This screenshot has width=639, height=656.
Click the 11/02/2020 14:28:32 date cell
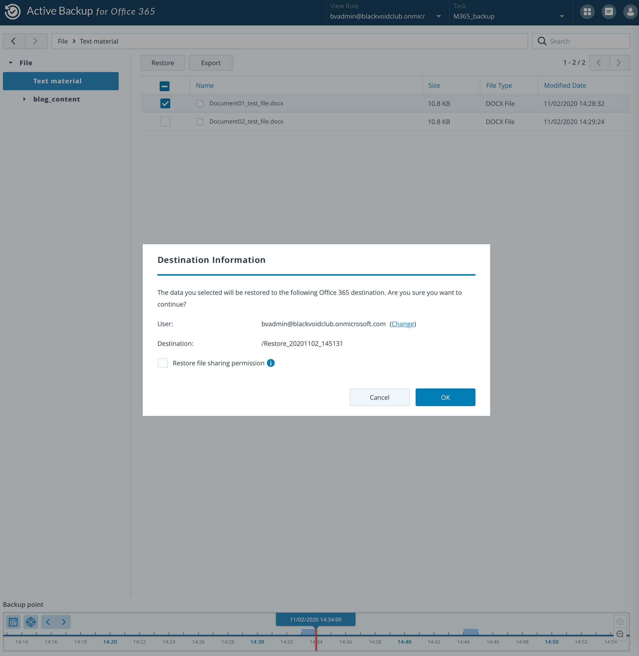574,103
